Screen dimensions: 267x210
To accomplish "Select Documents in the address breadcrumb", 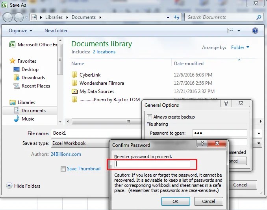I will [83, 17].
